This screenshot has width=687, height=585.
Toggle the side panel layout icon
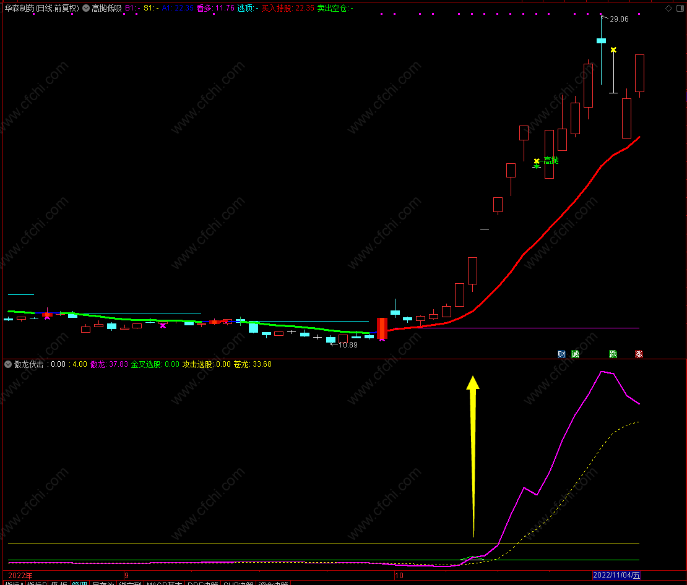680,8
